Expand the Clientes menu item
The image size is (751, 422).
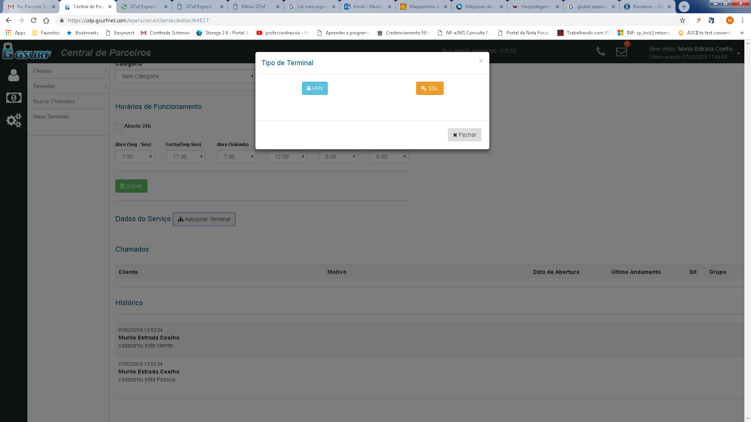pyautogui.click(x=68, y=71)
